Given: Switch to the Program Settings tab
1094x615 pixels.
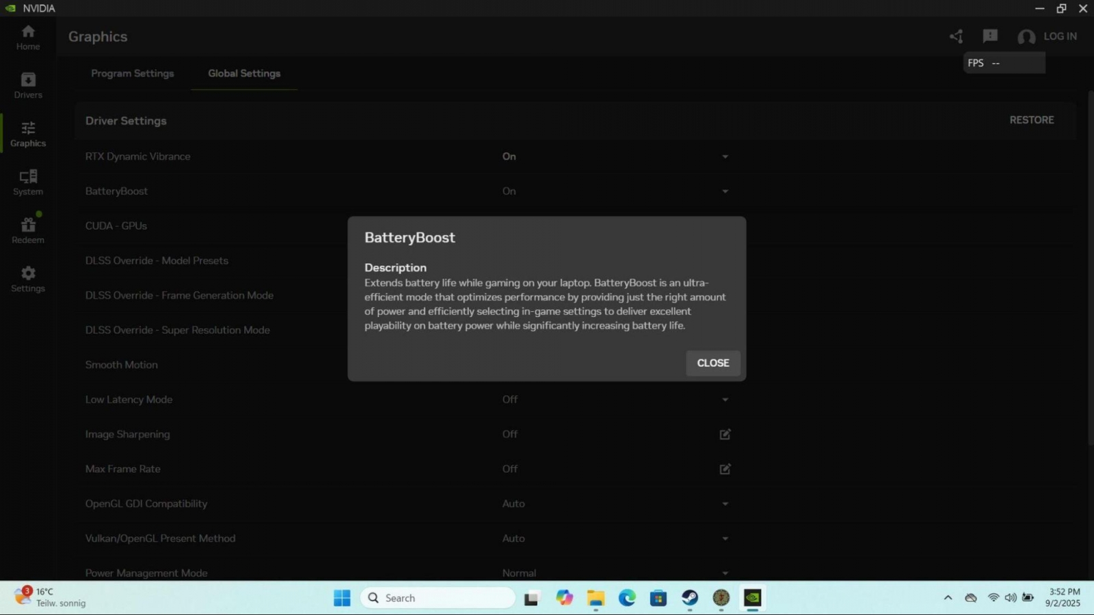Looking at the screenshot, I should pos(133,73).
